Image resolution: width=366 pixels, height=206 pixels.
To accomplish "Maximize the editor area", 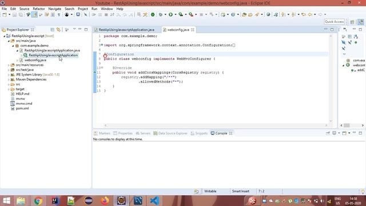I will [332, 30].
